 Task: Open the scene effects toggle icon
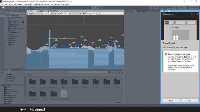tap(56, 13)
